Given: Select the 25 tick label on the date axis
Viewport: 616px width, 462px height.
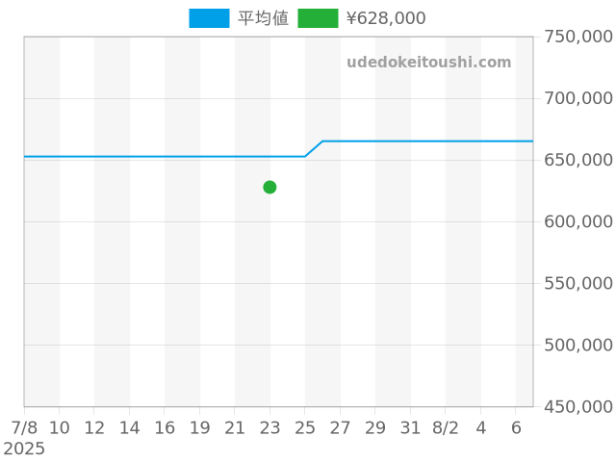Looking at the screenshot, I should tap(305, 426).
